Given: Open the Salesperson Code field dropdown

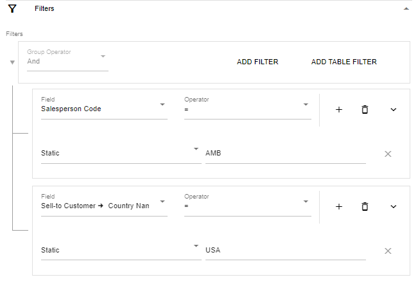Looking at the screenshot, I should click(104, 107).
